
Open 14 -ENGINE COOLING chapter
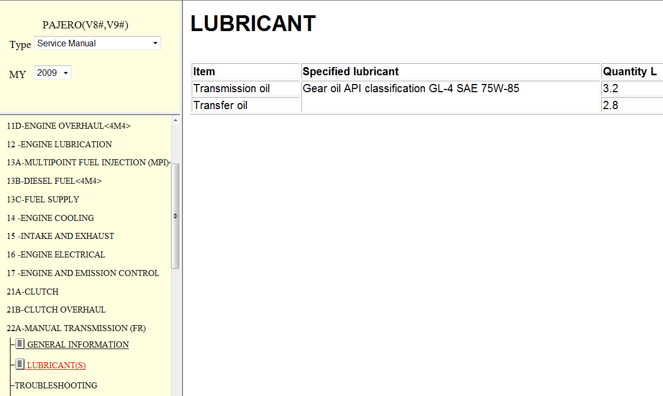[50, 218]
